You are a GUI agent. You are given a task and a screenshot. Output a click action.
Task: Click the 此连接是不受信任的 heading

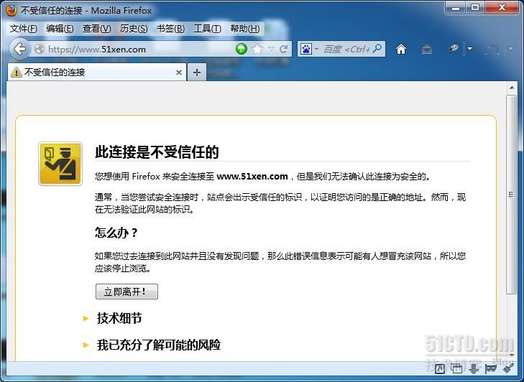point(157,152)
